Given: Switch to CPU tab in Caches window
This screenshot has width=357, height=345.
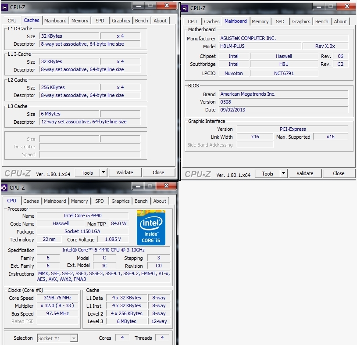Looking at the screenshot, I should tap(12, 21).
